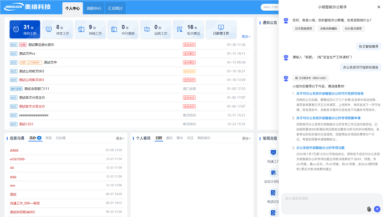
Task: Open link 关于对办公系统升级智能办公的专项预算申请
Action: pos(328,118)
